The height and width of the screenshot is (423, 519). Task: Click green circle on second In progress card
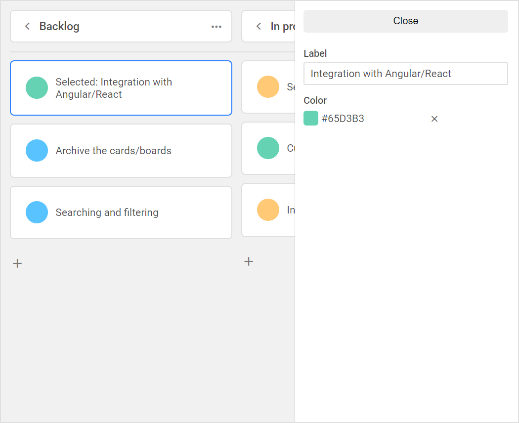click(268, 148)
